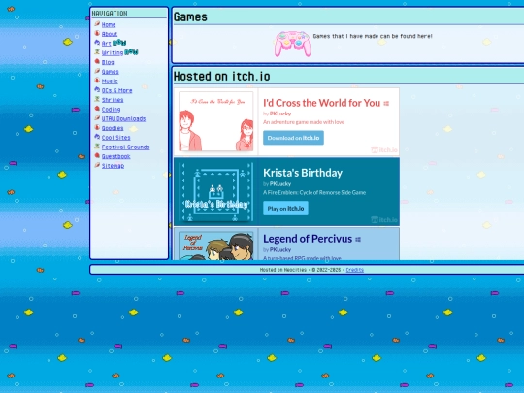Screen dimensions: 524x393
Task: Click the NEW badge next to Writing
Action: click(131, 52)
